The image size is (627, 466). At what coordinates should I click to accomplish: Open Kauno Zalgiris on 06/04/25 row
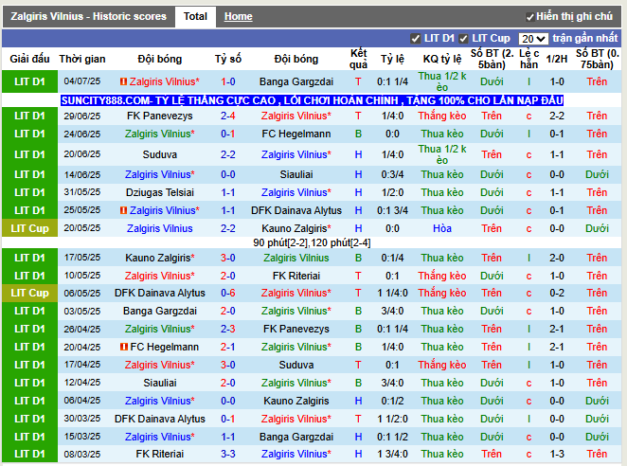coord(296,402)
